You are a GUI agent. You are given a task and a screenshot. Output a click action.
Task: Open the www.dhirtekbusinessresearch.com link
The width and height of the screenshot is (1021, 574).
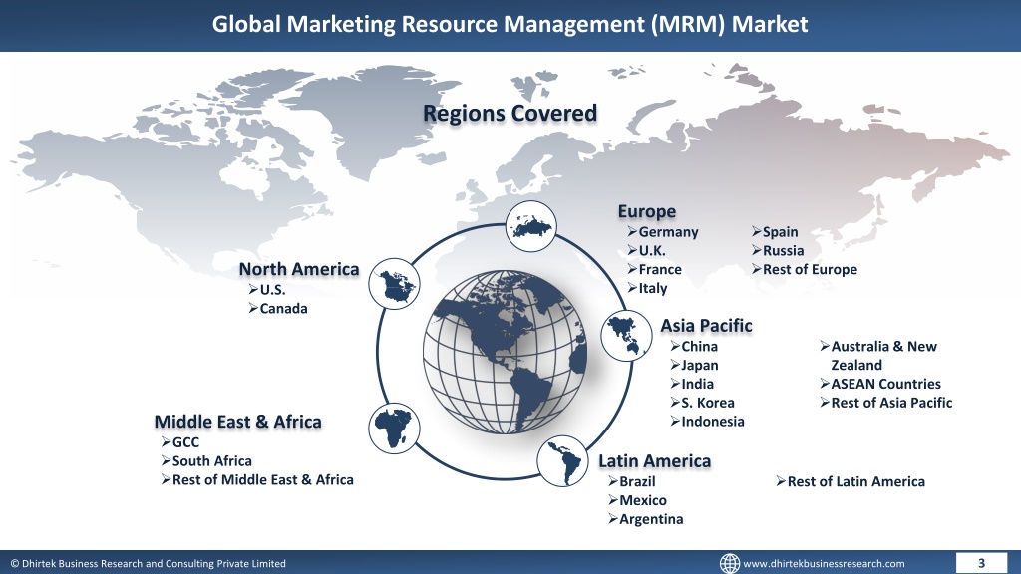pos(824,564)
